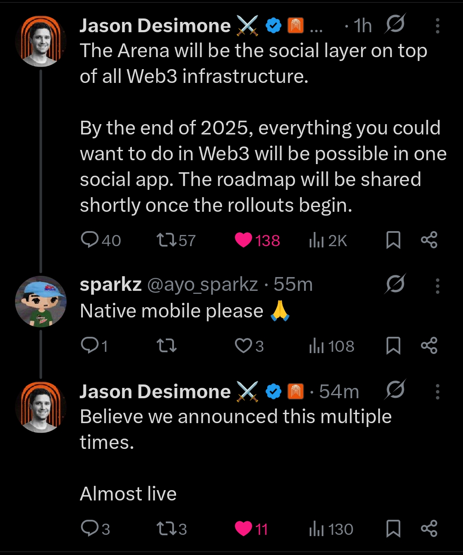Image resolution: width=463 pixels, height=555 pixels.
Task: Repost the Arena Web3 infrastructure post
Action: (x=167, y=240)
